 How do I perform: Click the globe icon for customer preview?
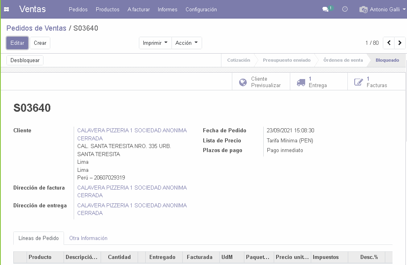point(243,82)
